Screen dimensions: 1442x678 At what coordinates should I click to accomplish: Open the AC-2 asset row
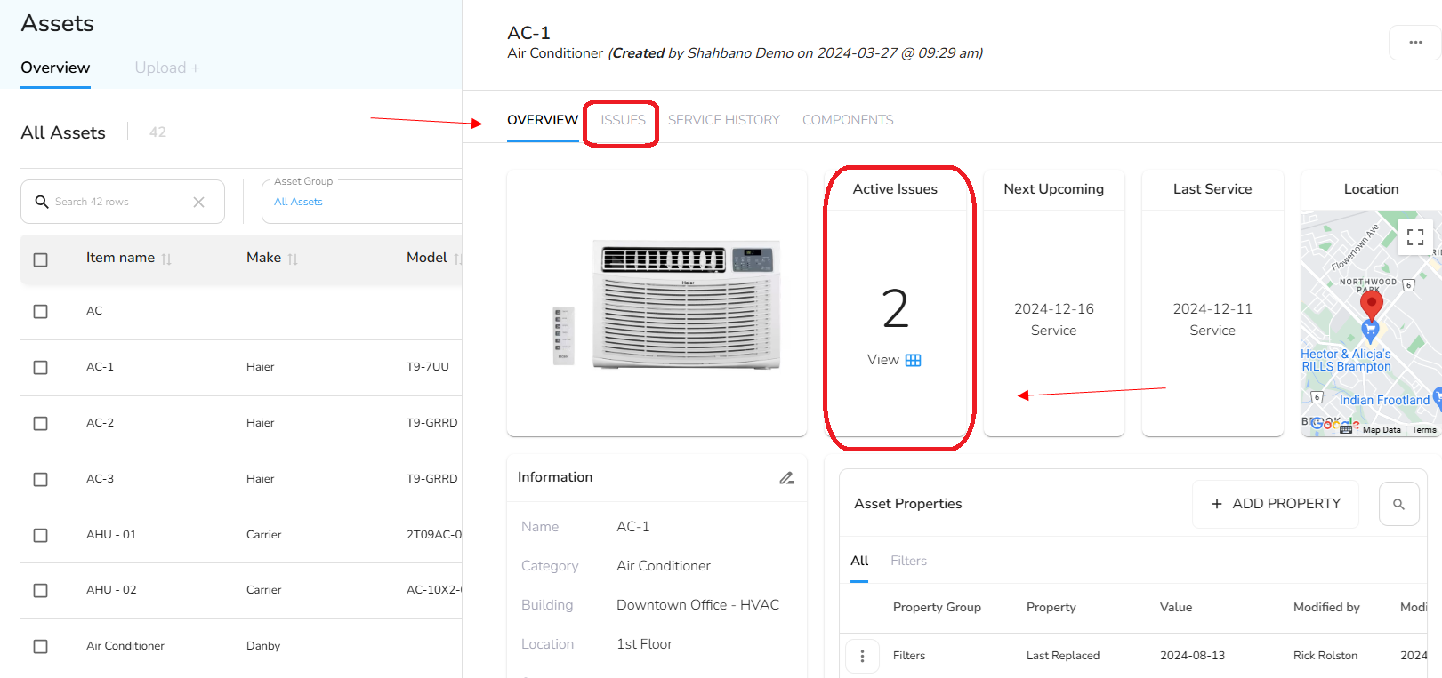point(241,423)
